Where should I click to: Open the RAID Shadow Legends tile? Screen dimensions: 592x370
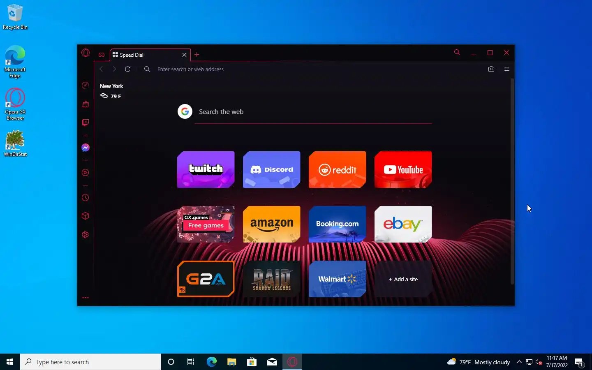272,279
